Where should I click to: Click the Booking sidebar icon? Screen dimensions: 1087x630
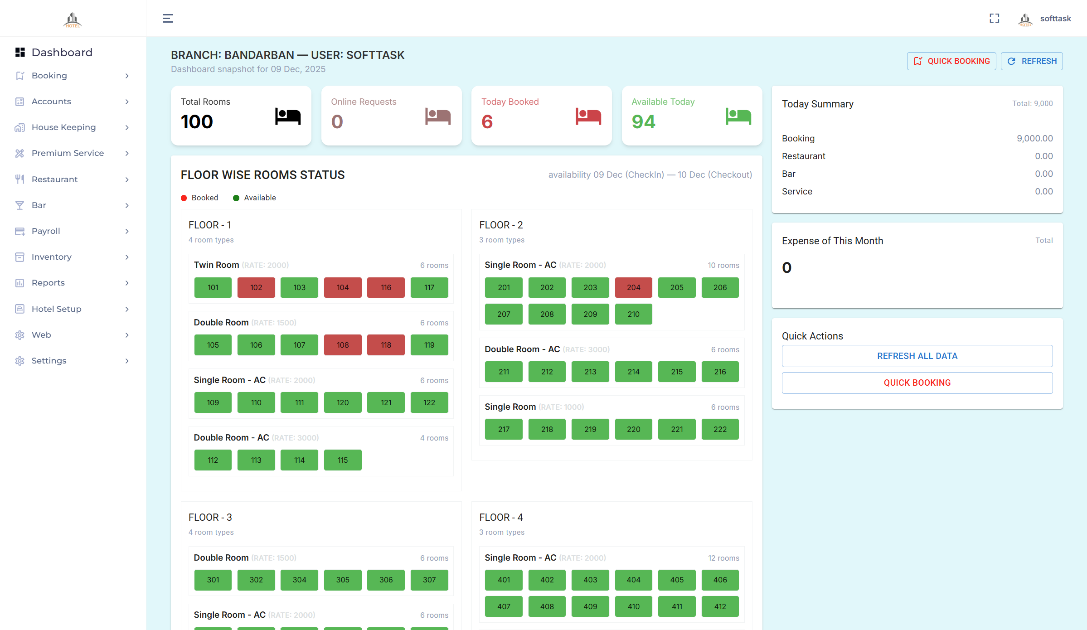pyautogui.click(x=19, y=76)
